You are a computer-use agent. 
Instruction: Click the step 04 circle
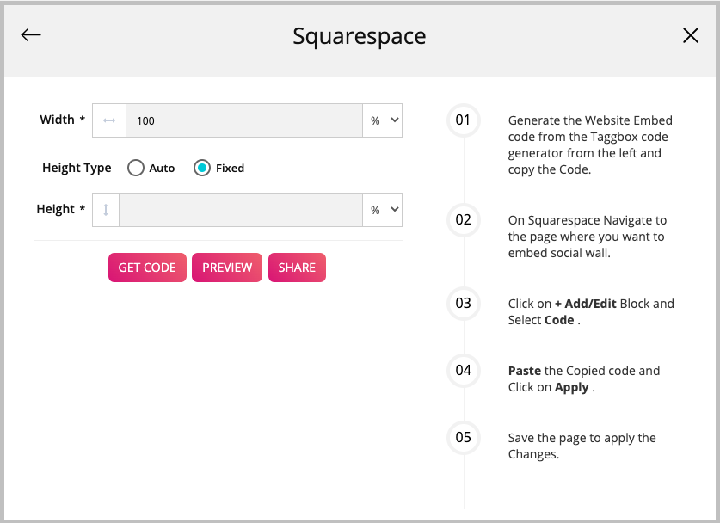click(463, 371)
